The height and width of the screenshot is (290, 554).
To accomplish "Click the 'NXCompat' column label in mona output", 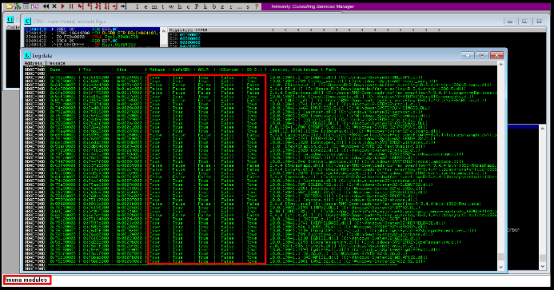I will click(x=229, y=70).
